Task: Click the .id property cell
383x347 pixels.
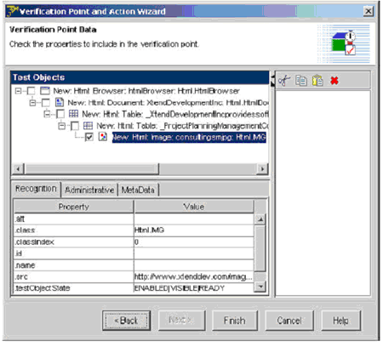Action: (74, 253)
